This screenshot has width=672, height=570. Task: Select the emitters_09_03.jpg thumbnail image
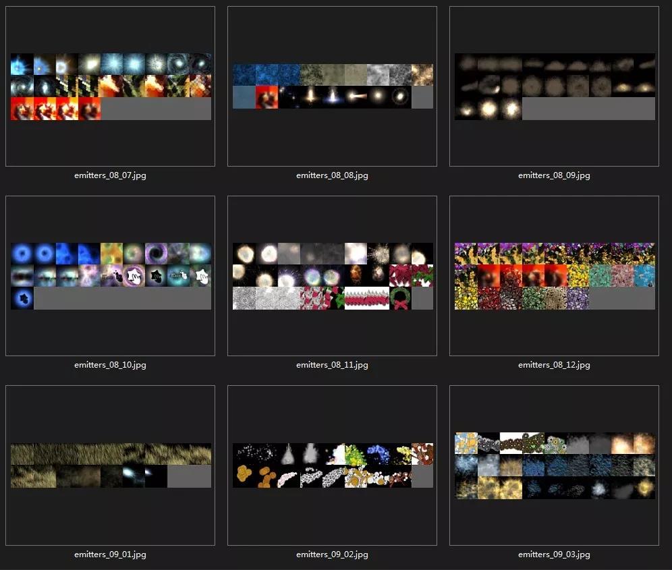(555, 465)
